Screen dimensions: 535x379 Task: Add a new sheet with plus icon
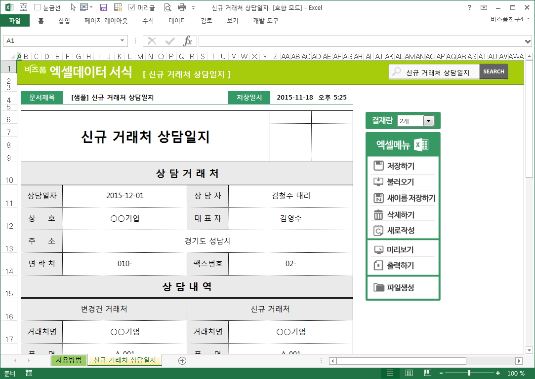pos(182,361)
